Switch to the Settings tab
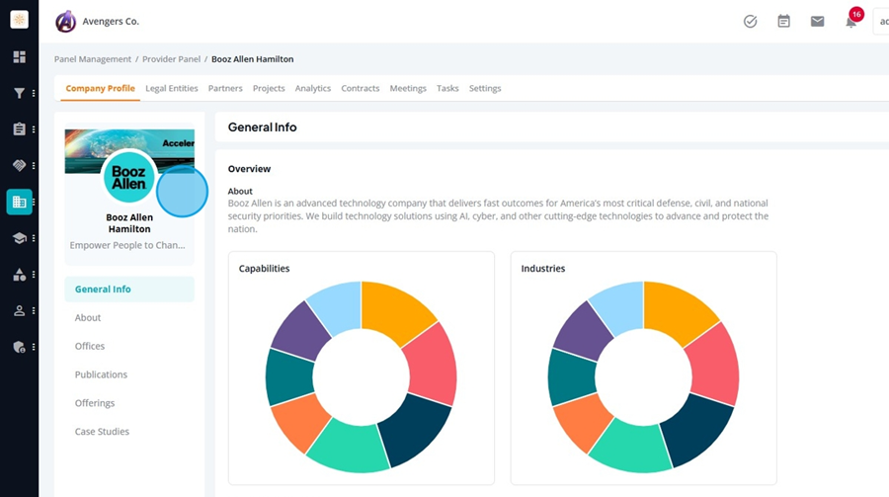The width and height of the screenshot is (889, 497). (485, 89)
